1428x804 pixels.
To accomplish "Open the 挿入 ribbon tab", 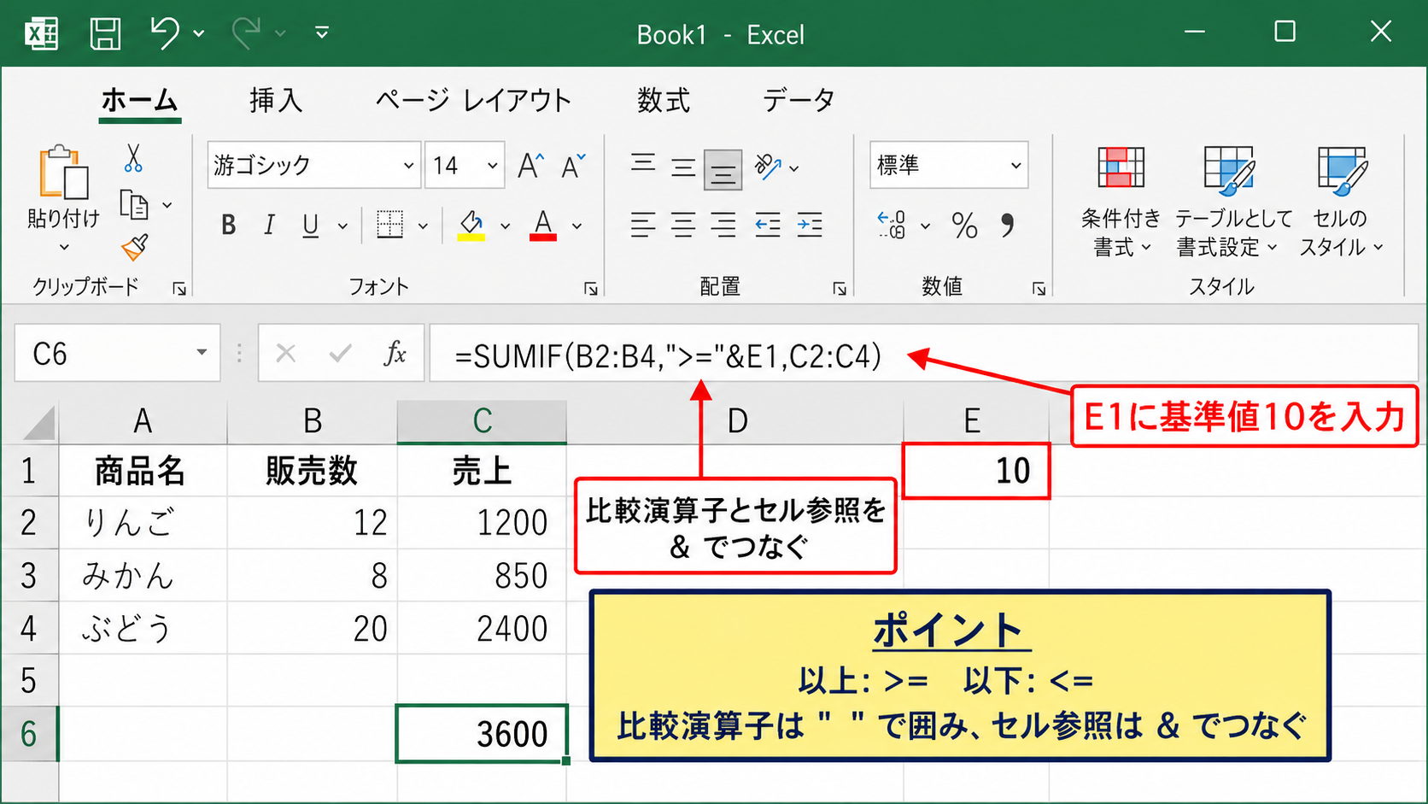I will point(276,101).
